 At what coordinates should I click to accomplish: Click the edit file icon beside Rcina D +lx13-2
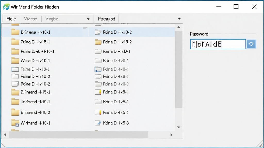coord(98,32)
